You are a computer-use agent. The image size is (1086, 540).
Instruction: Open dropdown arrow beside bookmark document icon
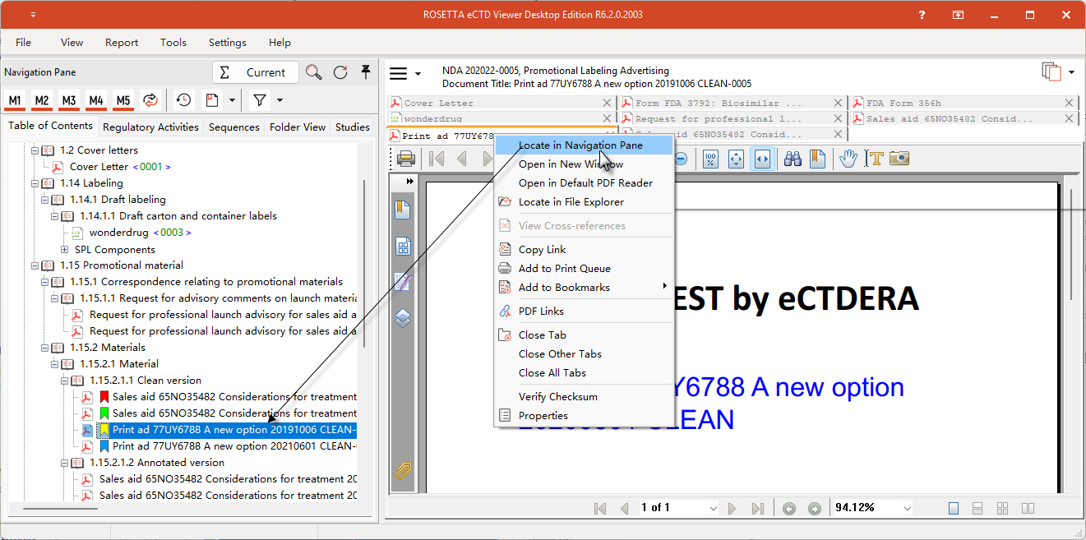[x=232, y=100]
